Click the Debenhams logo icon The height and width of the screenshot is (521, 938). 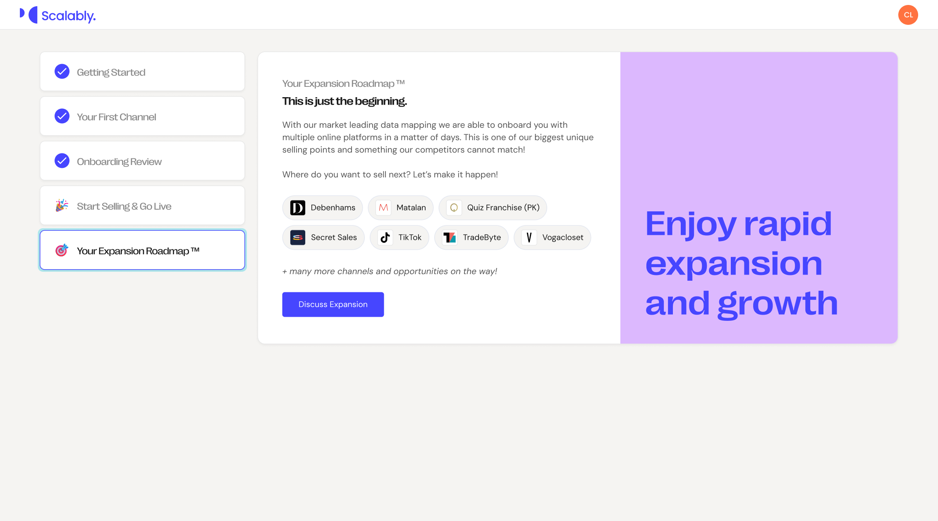[x=297, y=208]
